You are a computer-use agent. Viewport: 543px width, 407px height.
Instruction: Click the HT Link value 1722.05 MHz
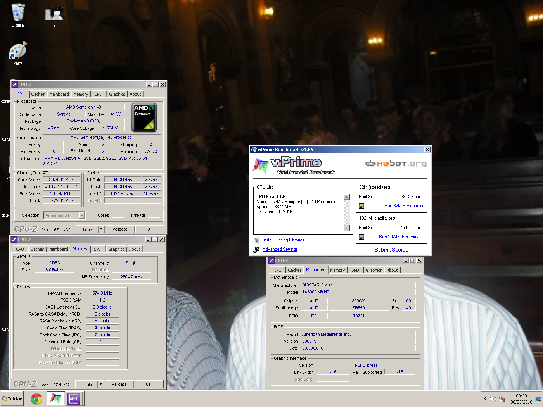pos(61,201)
